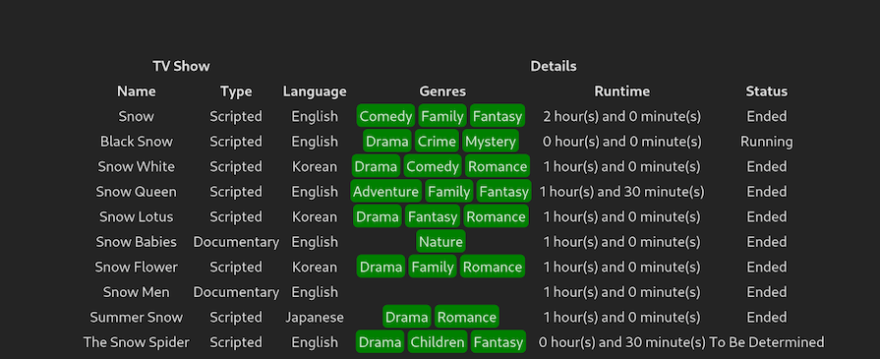Click the Details group header
880x359 pixels.
(554, 66)
